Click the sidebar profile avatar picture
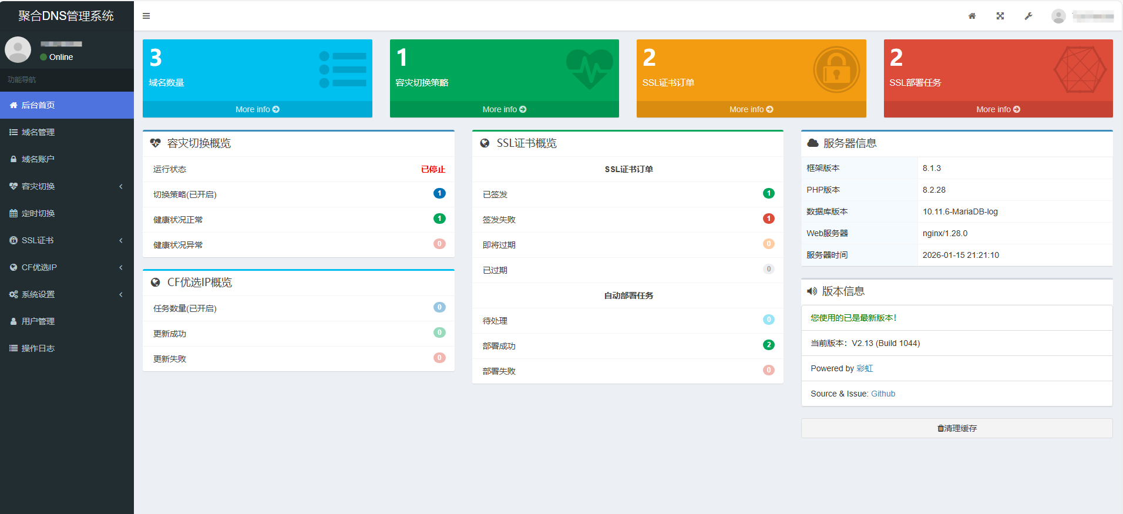The width and height of the screenshot is (1123, 514). (18, 50)
